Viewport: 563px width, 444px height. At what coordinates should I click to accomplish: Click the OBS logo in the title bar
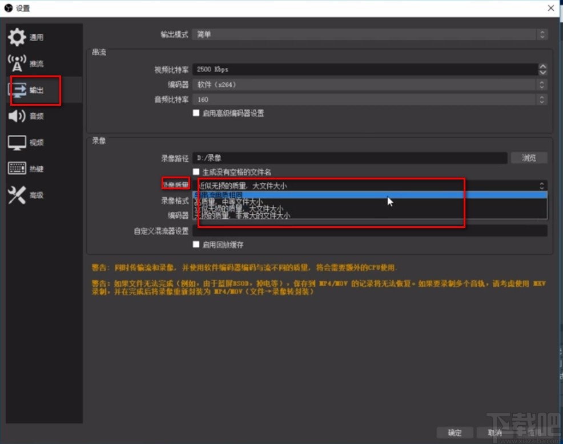point(7,8)
